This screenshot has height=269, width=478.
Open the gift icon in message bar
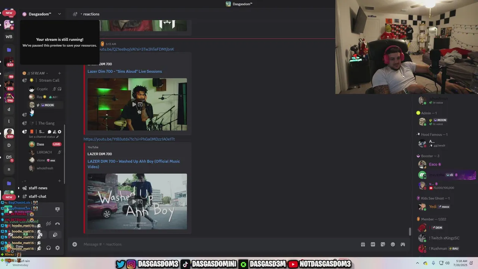click(363, 244)
